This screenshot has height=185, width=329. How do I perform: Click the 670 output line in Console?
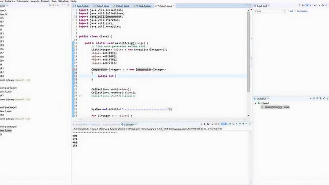click(75, 139)
